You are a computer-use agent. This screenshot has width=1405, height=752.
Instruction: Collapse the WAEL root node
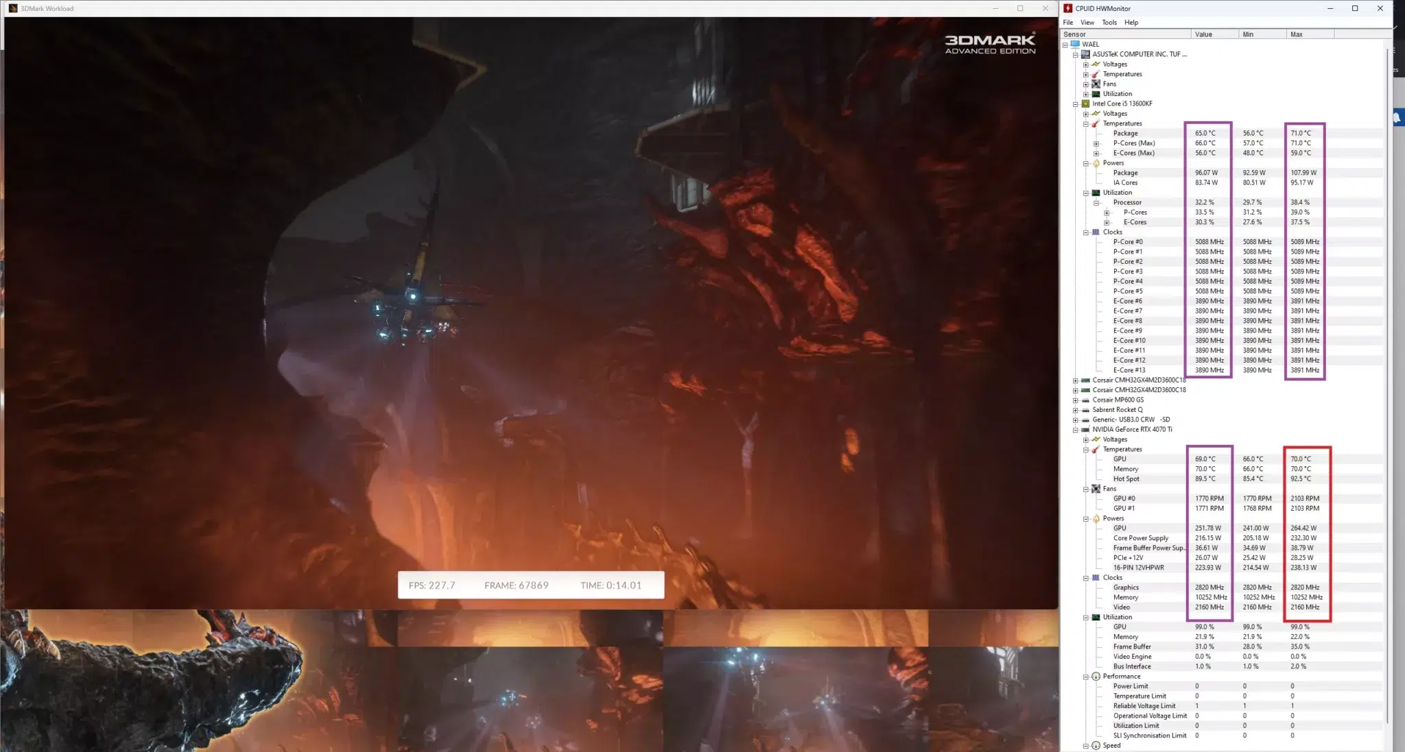(x=1065, y=45)
